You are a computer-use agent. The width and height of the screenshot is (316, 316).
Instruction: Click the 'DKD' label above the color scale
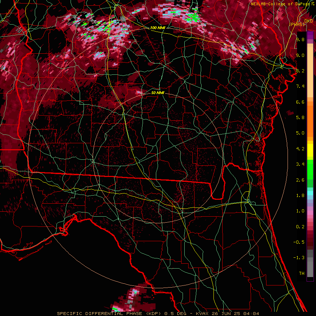[x=308, y=21]
